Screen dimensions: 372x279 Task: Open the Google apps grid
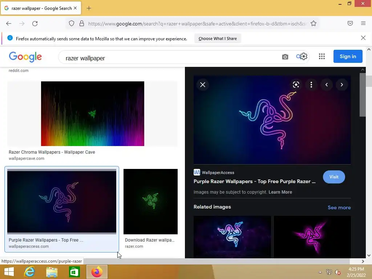(322, 56)
